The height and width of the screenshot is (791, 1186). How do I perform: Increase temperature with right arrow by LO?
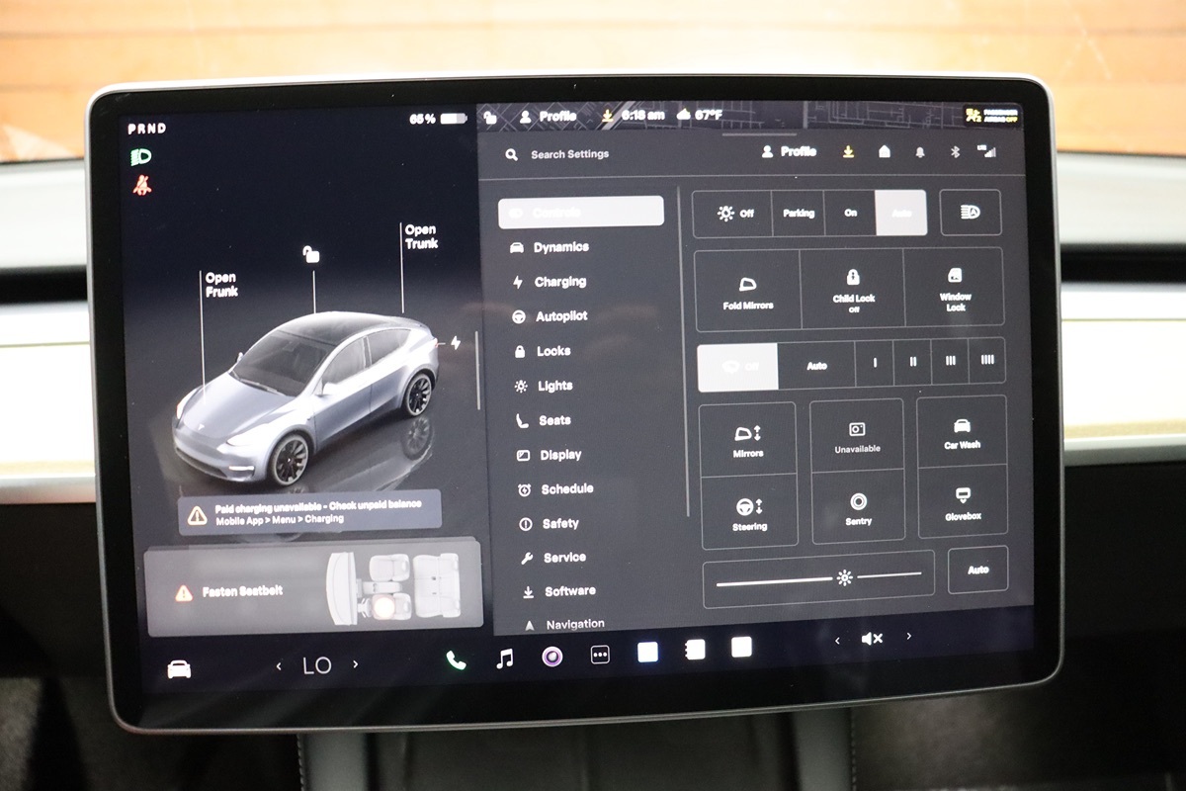coord(356,665)
